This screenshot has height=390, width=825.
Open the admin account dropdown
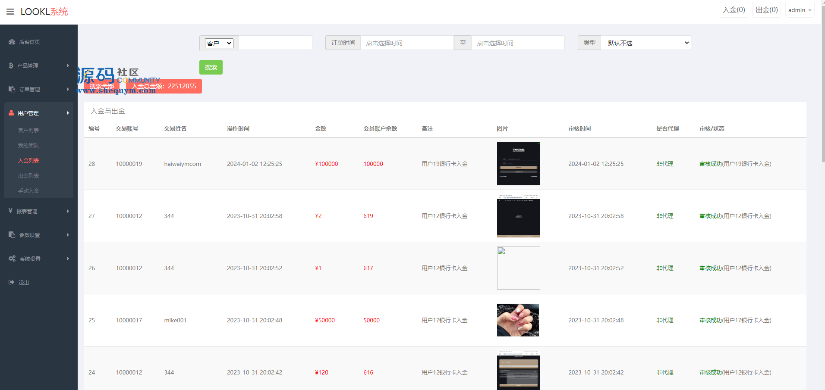click(x=800, y=10)
